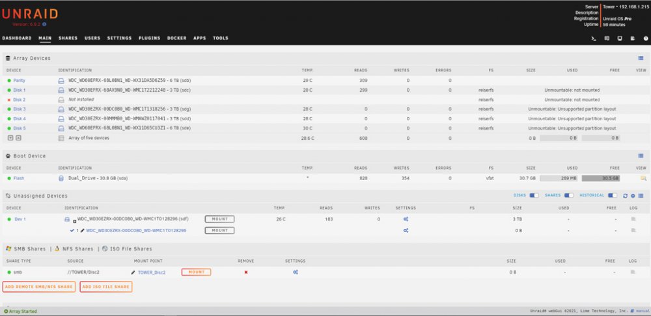Click the feedback icon in header

(607, 38)
